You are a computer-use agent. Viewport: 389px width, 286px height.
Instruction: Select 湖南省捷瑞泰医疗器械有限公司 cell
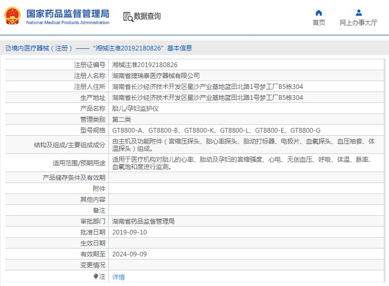pos(156,76)
